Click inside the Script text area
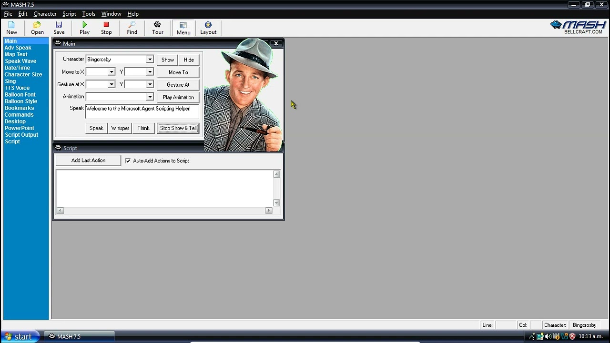The width and height of the screenshot is (610, 343). (164, 189)
